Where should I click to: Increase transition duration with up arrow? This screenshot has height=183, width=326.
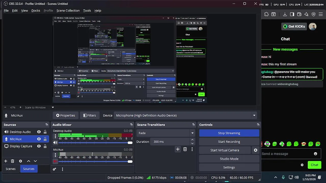click(192, 140)
